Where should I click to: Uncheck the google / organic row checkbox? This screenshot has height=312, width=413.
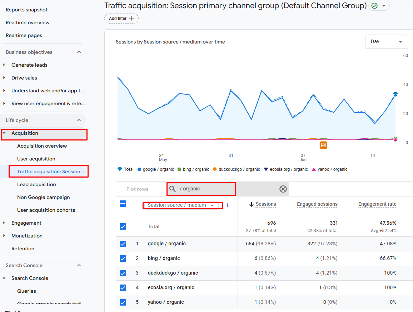tap(123, 244)
